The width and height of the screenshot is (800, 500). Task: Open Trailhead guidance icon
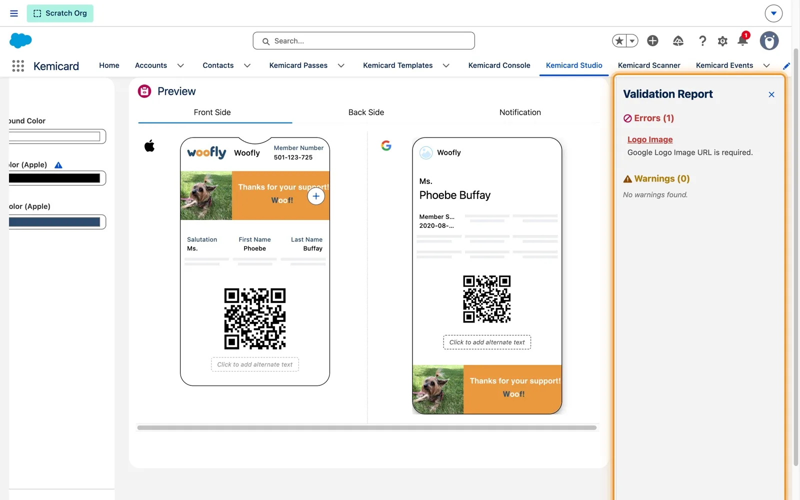[x=678, y=41]
